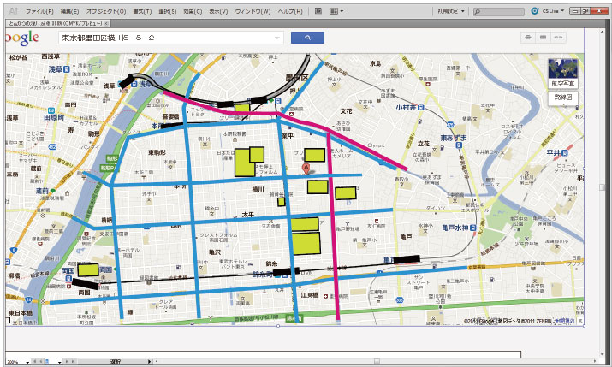This screenshot has width=612, height=367.
Task: Click the horizontal scrollbar thumb
Action: pyautogui.click(x=377, y=362)
